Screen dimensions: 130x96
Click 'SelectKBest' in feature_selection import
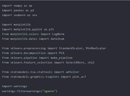coord(75,63)
